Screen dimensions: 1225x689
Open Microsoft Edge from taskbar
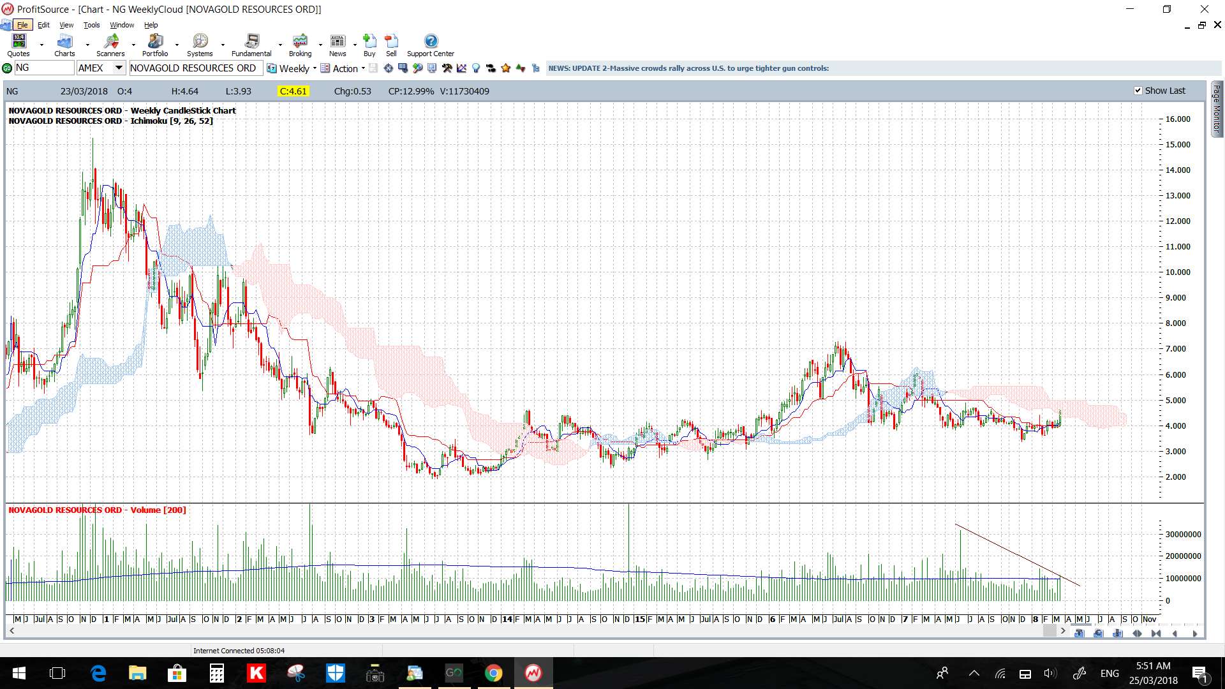98,673
